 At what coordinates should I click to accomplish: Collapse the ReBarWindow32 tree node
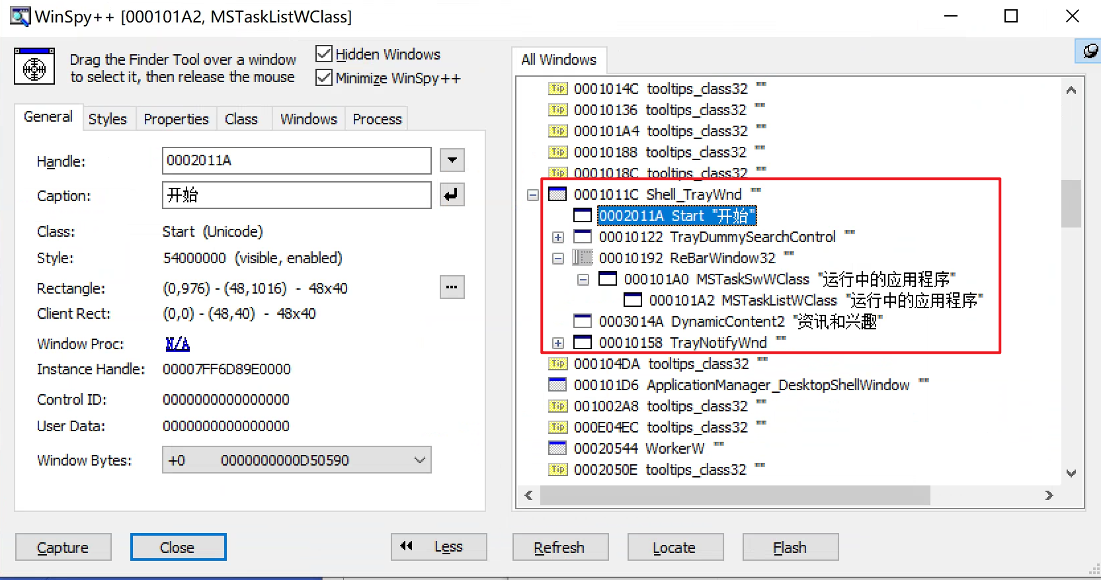(x=558, y=258)
